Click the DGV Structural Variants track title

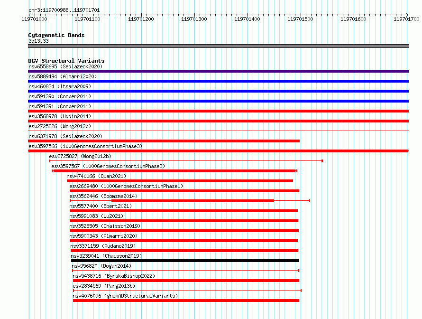[x=66, y=61]
